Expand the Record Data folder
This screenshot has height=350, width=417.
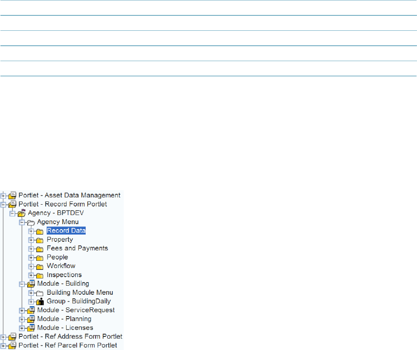pos(31,231)
